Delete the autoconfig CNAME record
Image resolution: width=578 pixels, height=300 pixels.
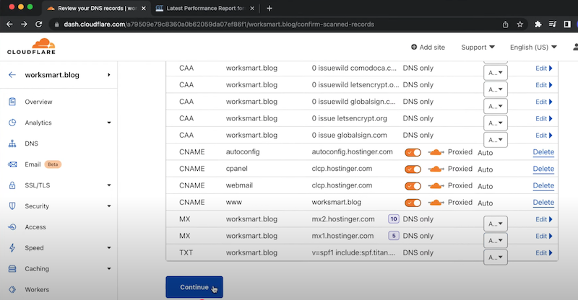coord(543,152)
